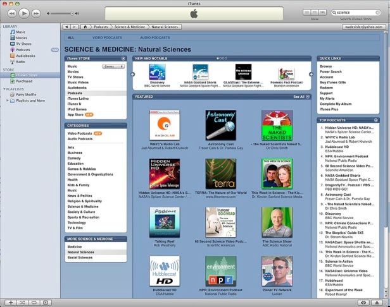The width and height of the screenshot is (390, 307).
Task: Open Hubblecast HD in Top Podcasts
Action: [x=337, y=147]
